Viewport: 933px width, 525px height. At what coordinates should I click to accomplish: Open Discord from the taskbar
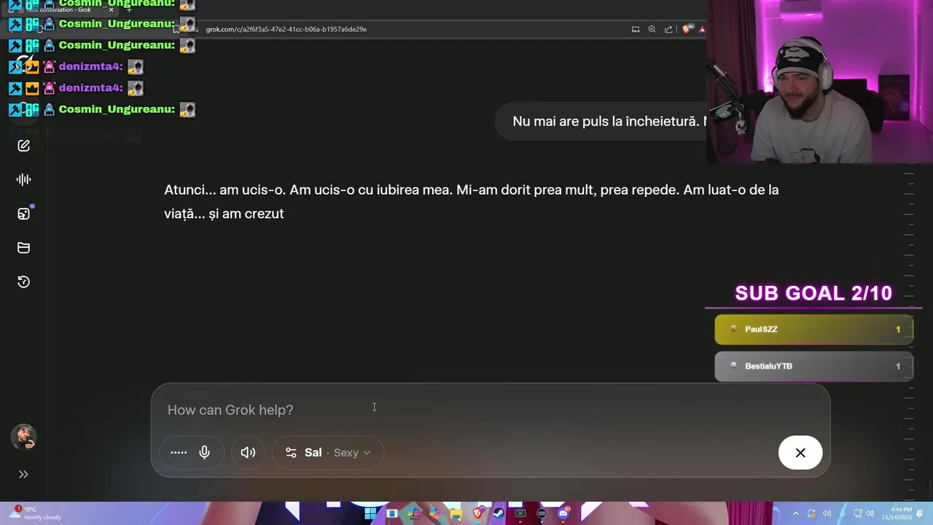[x=563, y=513]
